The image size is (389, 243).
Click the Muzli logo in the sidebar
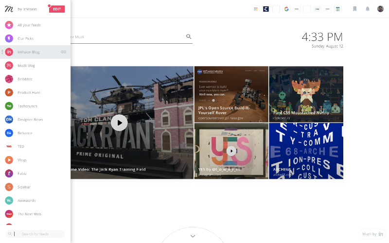click(9, 9)
